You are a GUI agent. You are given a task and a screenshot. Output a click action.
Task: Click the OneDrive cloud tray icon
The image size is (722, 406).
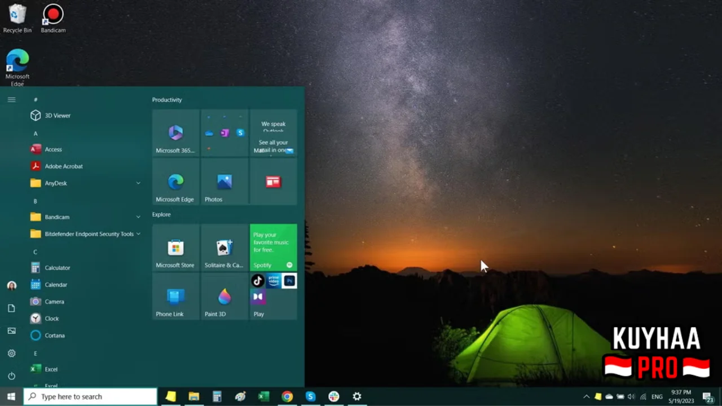click(x=609, y=396)
